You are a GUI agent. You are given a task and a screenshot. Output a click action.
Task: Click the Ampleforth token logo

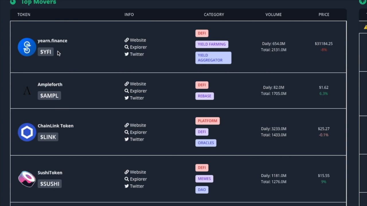click(x=27, y=91)
